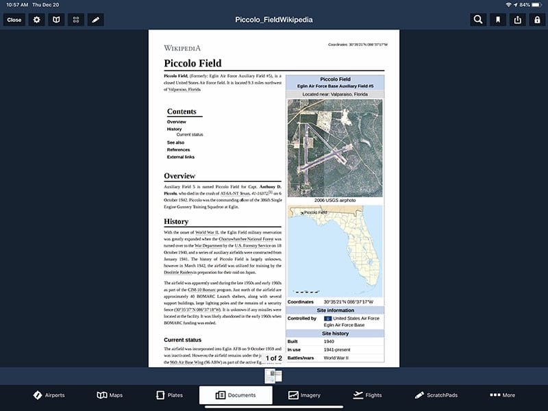This screenshot has width=548, height=411.
Task: Tap the Wikipedia logo text
Action: 182,48
